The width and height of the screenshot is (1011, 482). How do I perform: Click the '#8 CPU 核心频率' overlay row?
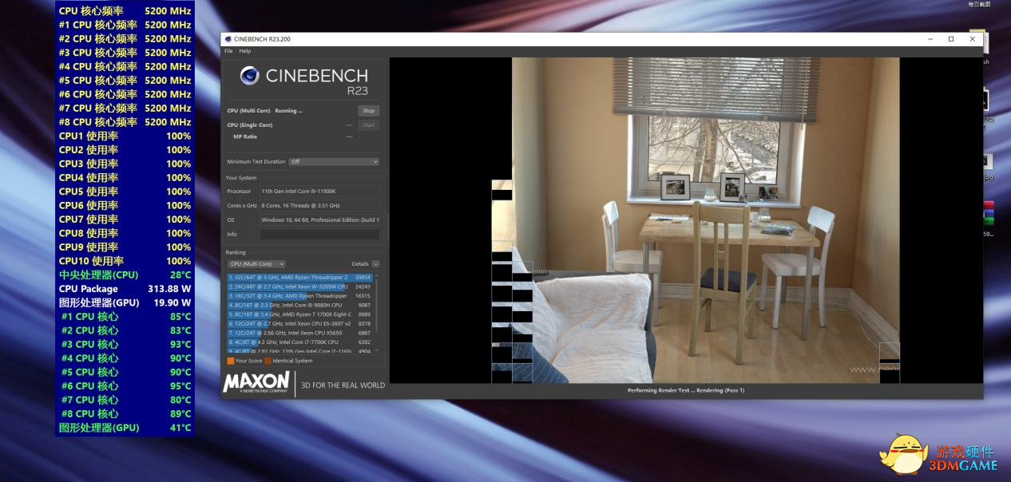pyautogui.click(x=125, y=122)
